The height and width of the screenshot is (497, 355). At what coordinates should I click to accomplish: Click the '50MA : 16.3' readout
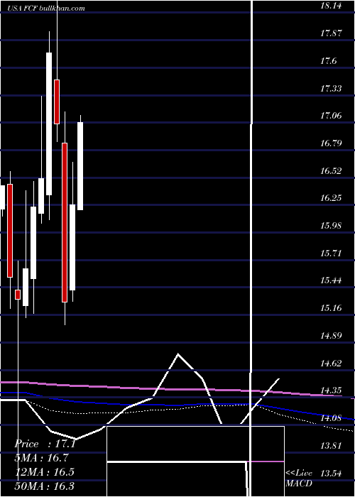(44, 486)
